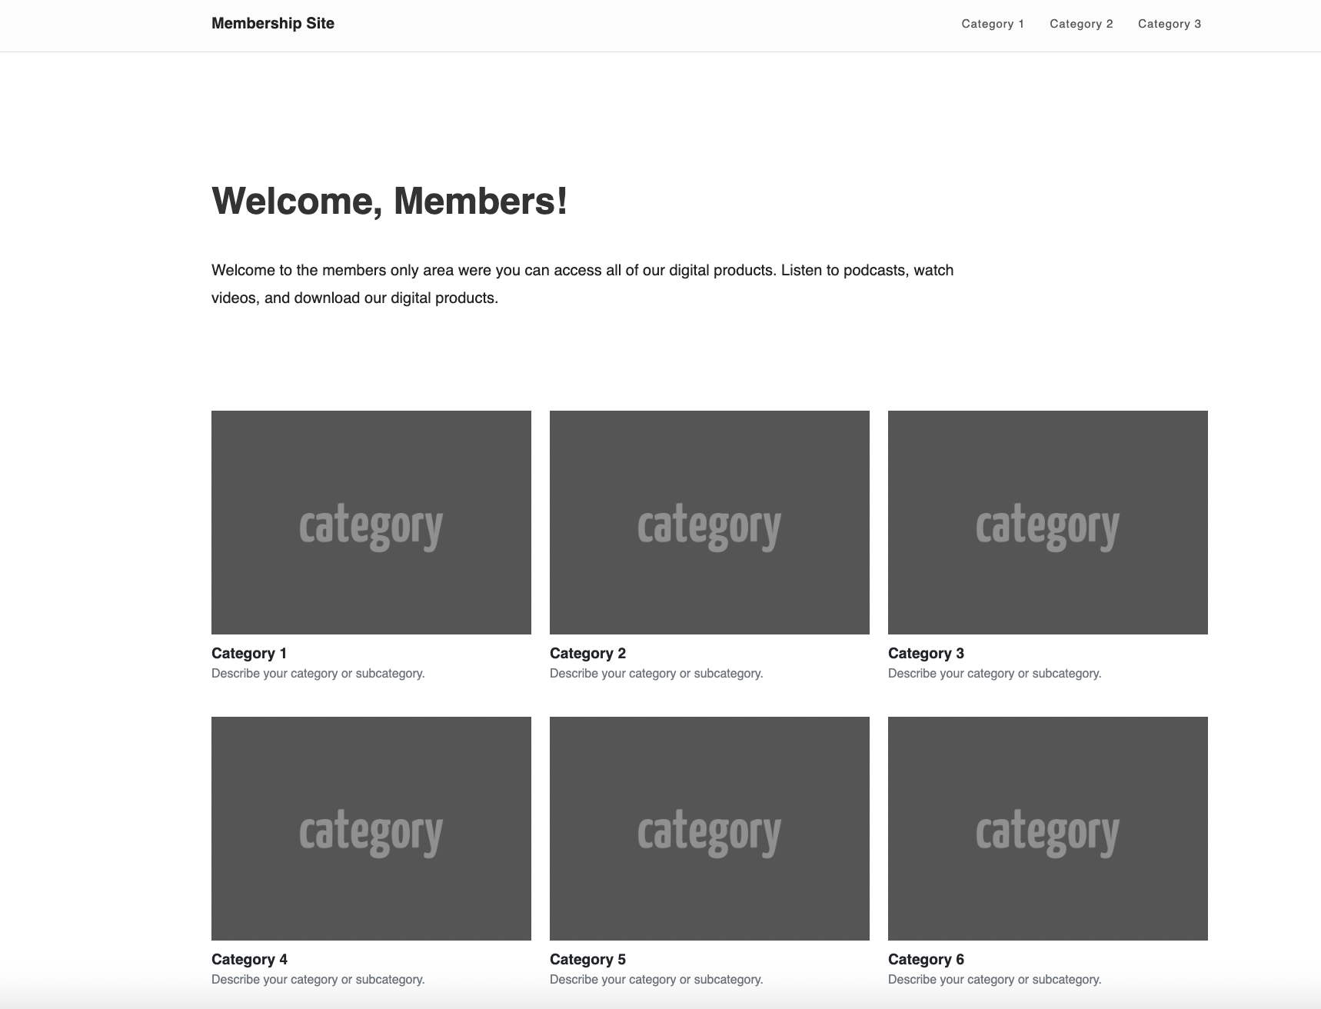Open the Category 2 placeholder image
The width and height of the screenshot is (1321, 1009).
pyautogui.click(x=709, y=523)
